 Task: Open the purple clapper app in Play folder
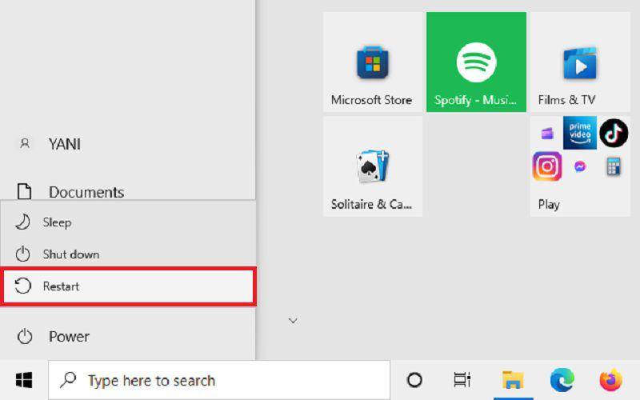tap(547, 133)
